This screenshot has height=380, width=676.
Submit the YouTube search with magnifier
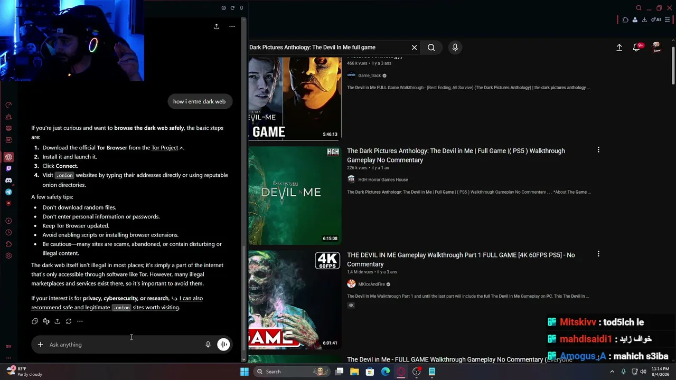(431, 47)
